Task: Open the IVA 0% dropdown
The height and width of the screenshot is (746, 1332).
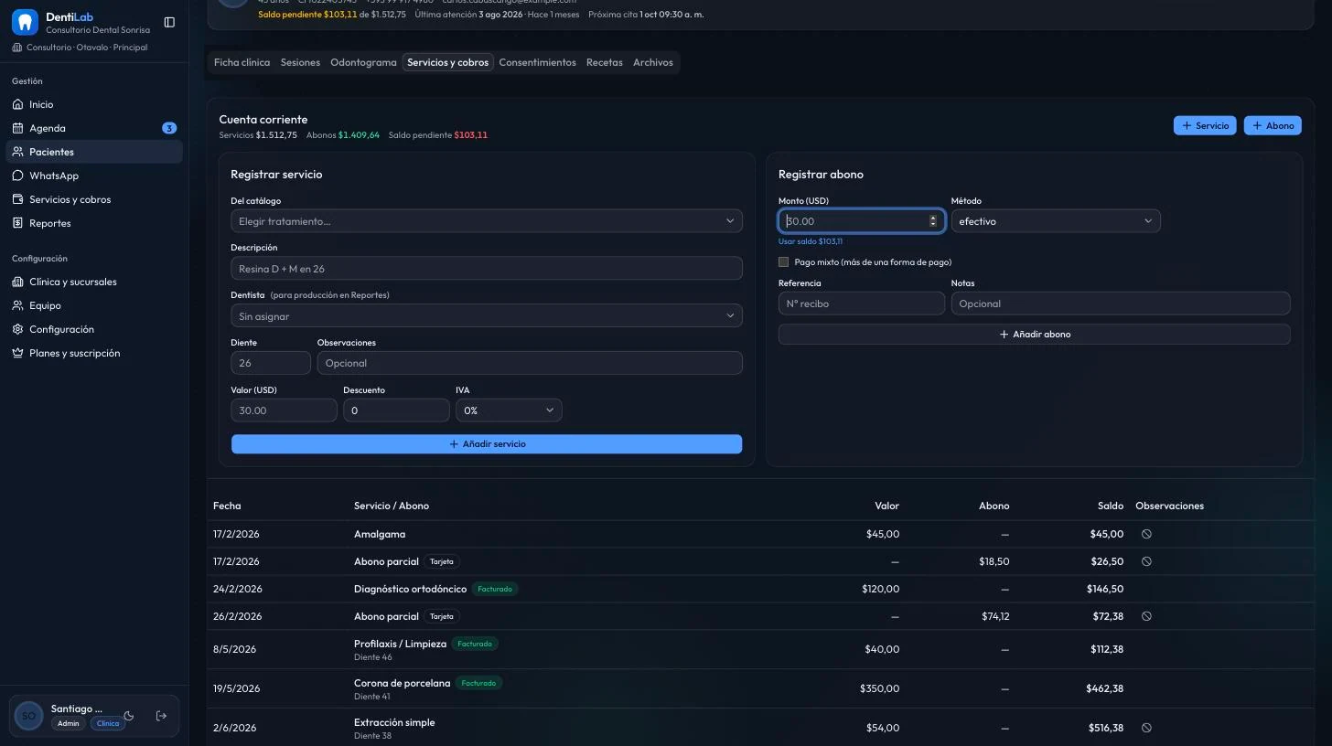Action: click(509, 410)
